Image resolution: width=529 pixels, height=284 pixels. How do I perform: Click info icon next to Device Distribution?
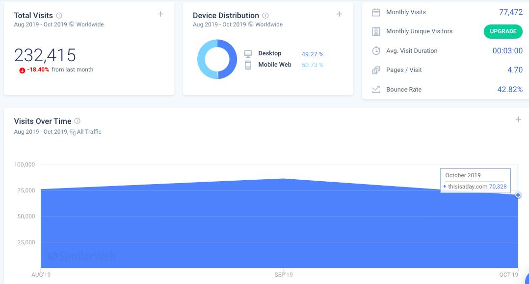265,16
